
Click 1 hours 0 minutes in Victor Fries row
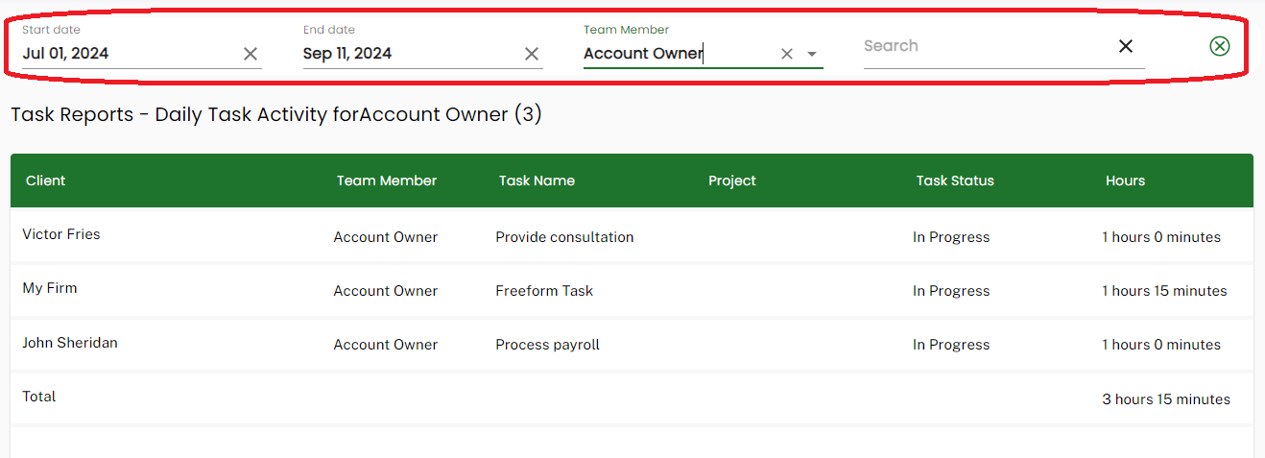click(x=1161, y=237)
